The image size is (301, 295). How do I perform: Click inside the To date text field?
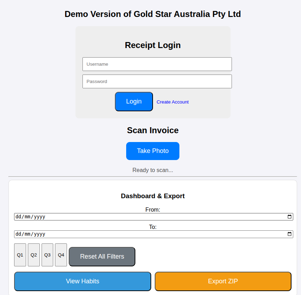[106, 234]
